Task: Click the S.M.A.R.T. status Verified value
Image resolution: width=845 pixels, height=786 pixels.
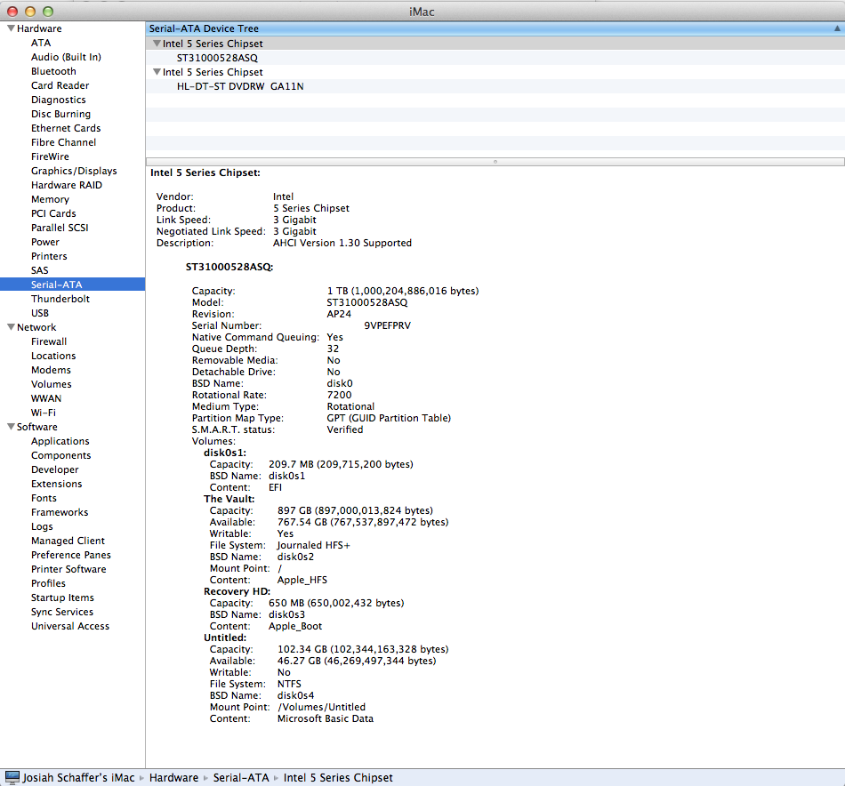Action: (x=345, y=430)
